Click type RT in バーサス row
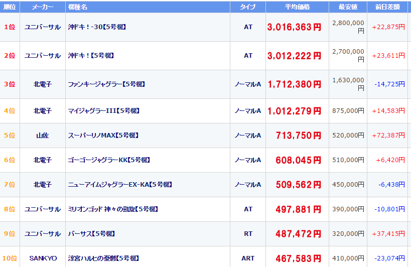Image resolution: width=411 pixels, height=267 pixels. [x=248, y=234]
